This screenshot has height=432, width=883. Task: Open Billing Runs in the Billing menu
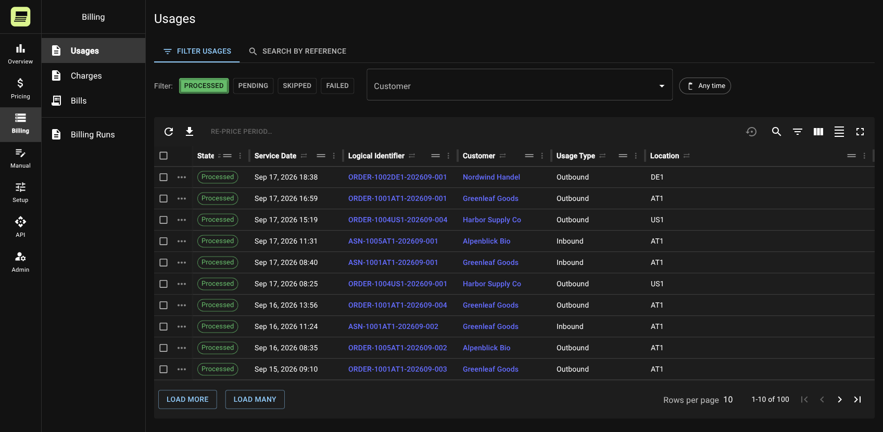tap(94, 134)
